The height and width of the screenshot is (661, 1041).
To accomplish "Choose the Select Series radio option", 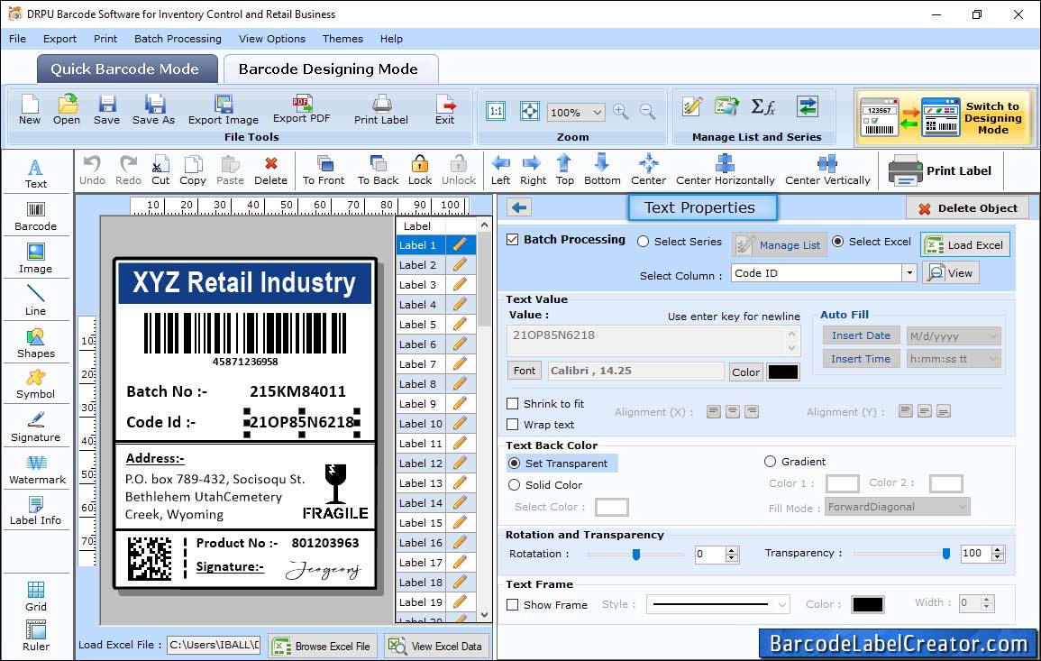I will 643,241.
